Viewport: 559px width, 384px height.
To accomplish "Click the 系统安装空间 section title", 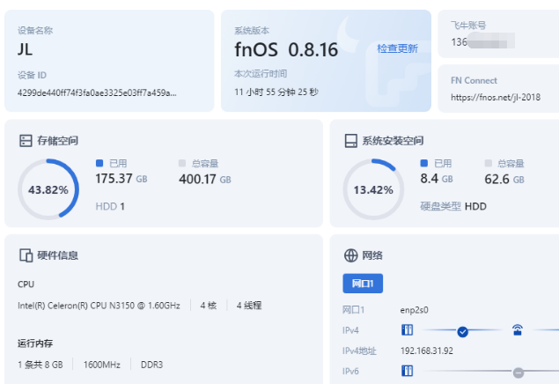I will 393,141.
